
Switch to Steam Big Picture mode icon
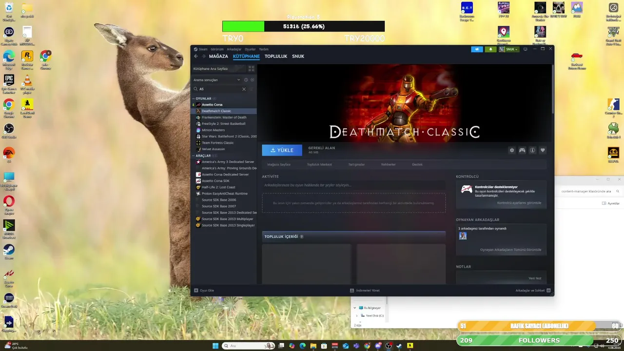(525, 49)
